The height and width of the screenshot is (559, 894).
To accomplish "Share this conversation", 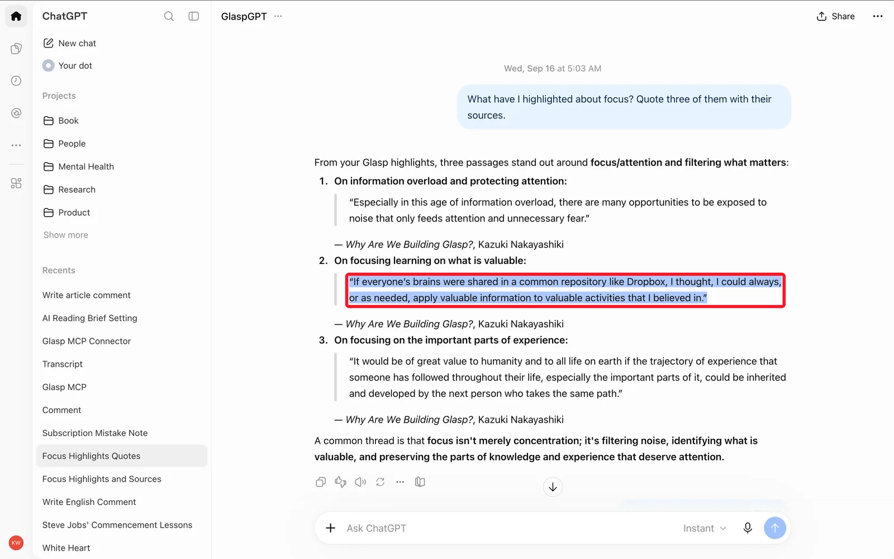I will coord(836,16).
